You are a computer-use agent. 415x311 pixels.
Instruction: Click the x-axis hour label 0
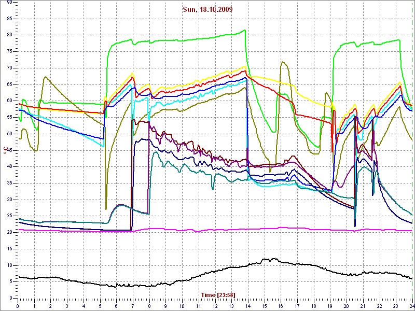pos(18,306)
